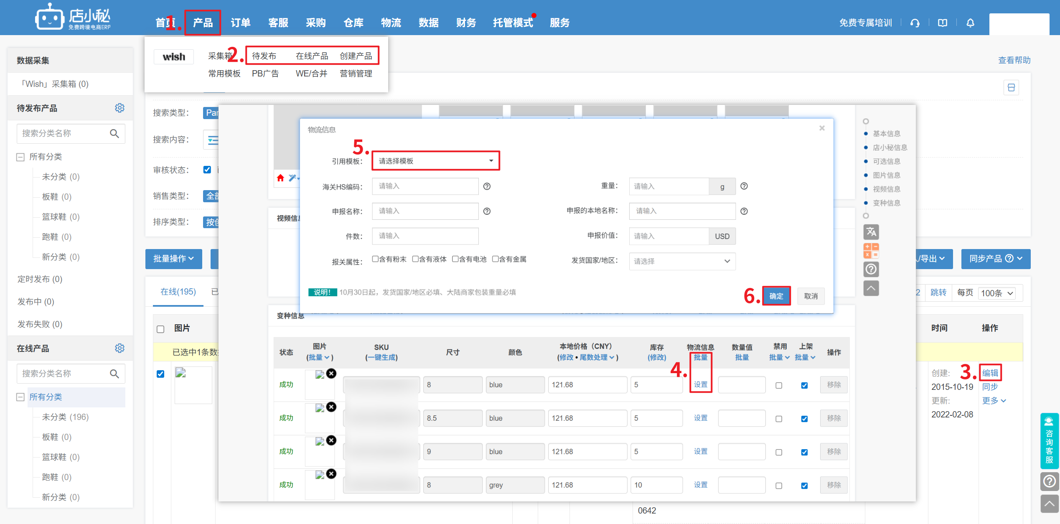
Task: Remove first variant image with X icon
Action: [x=331, y=373]
